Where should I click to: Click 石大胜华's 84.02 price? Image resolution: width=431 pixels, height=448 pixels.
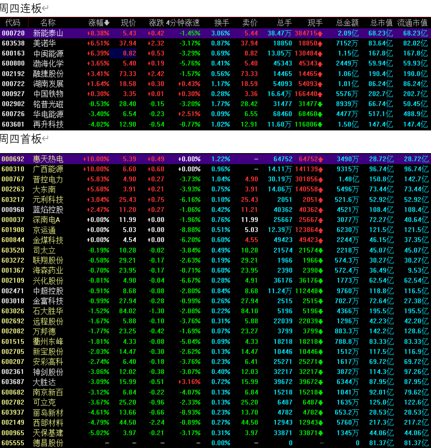point(128,311)
